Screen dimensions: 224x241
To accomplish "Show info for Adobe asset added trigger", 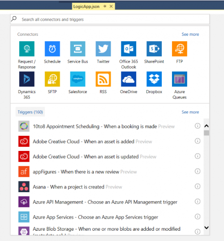I will coord(198,141).
